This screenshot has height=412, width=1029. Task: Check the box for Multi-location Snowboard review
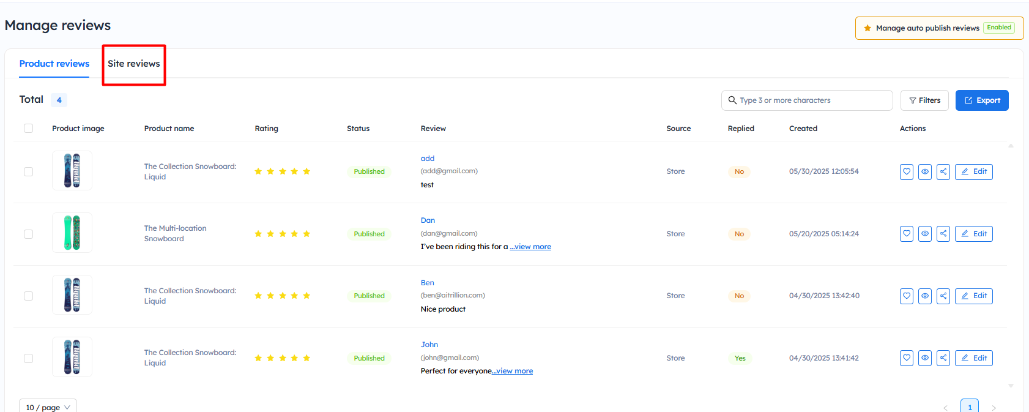click(x=28, y=234)
